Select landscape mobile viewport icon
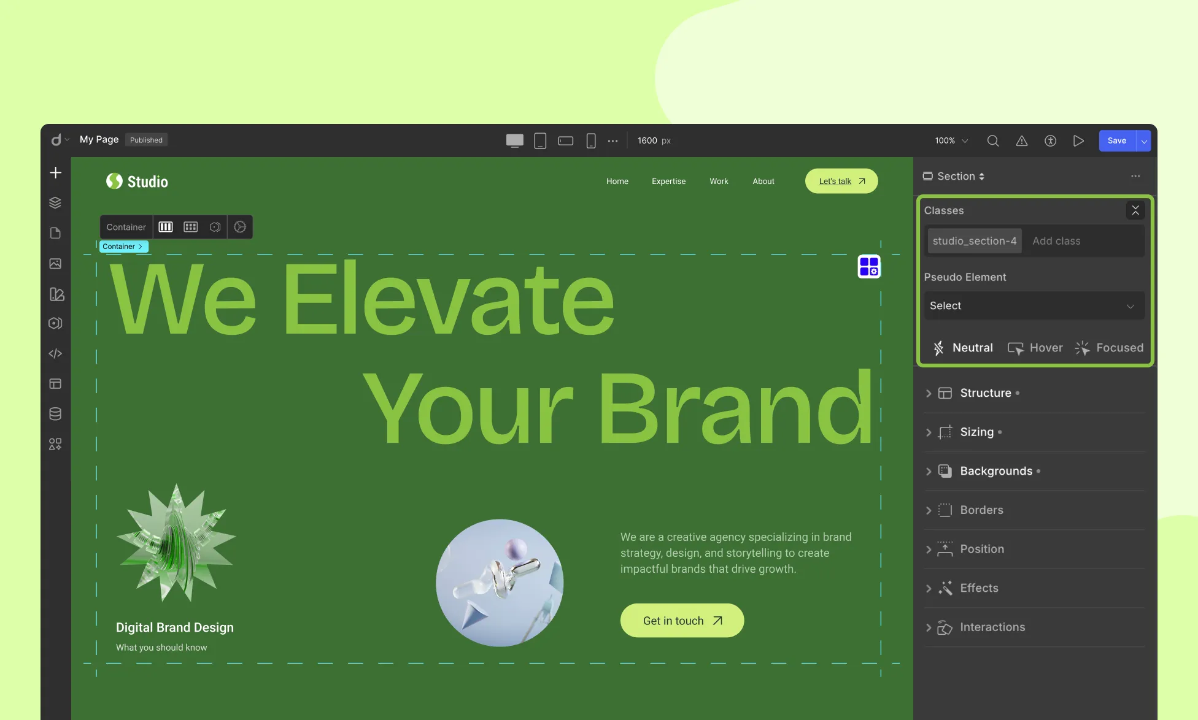The width and height of the screenshot is (1198, 720). click(565, 140)
